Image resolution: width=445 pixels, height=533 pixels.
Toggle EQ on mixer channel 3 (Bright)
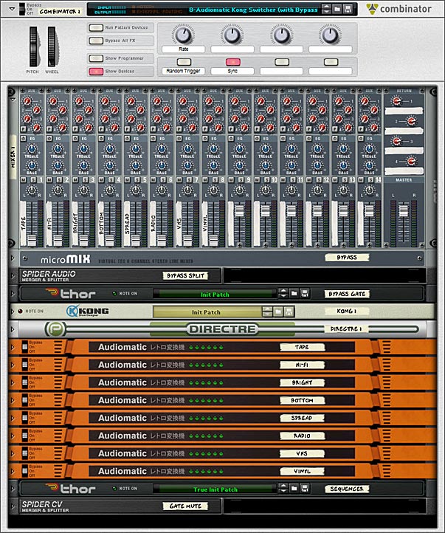pyautogui.click(x=75, y=139)
